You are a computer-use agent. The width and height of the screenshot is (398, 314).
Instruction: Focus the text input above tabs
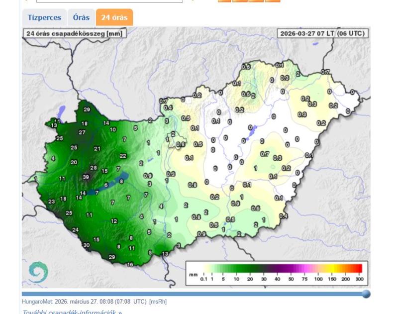(109, 0)
